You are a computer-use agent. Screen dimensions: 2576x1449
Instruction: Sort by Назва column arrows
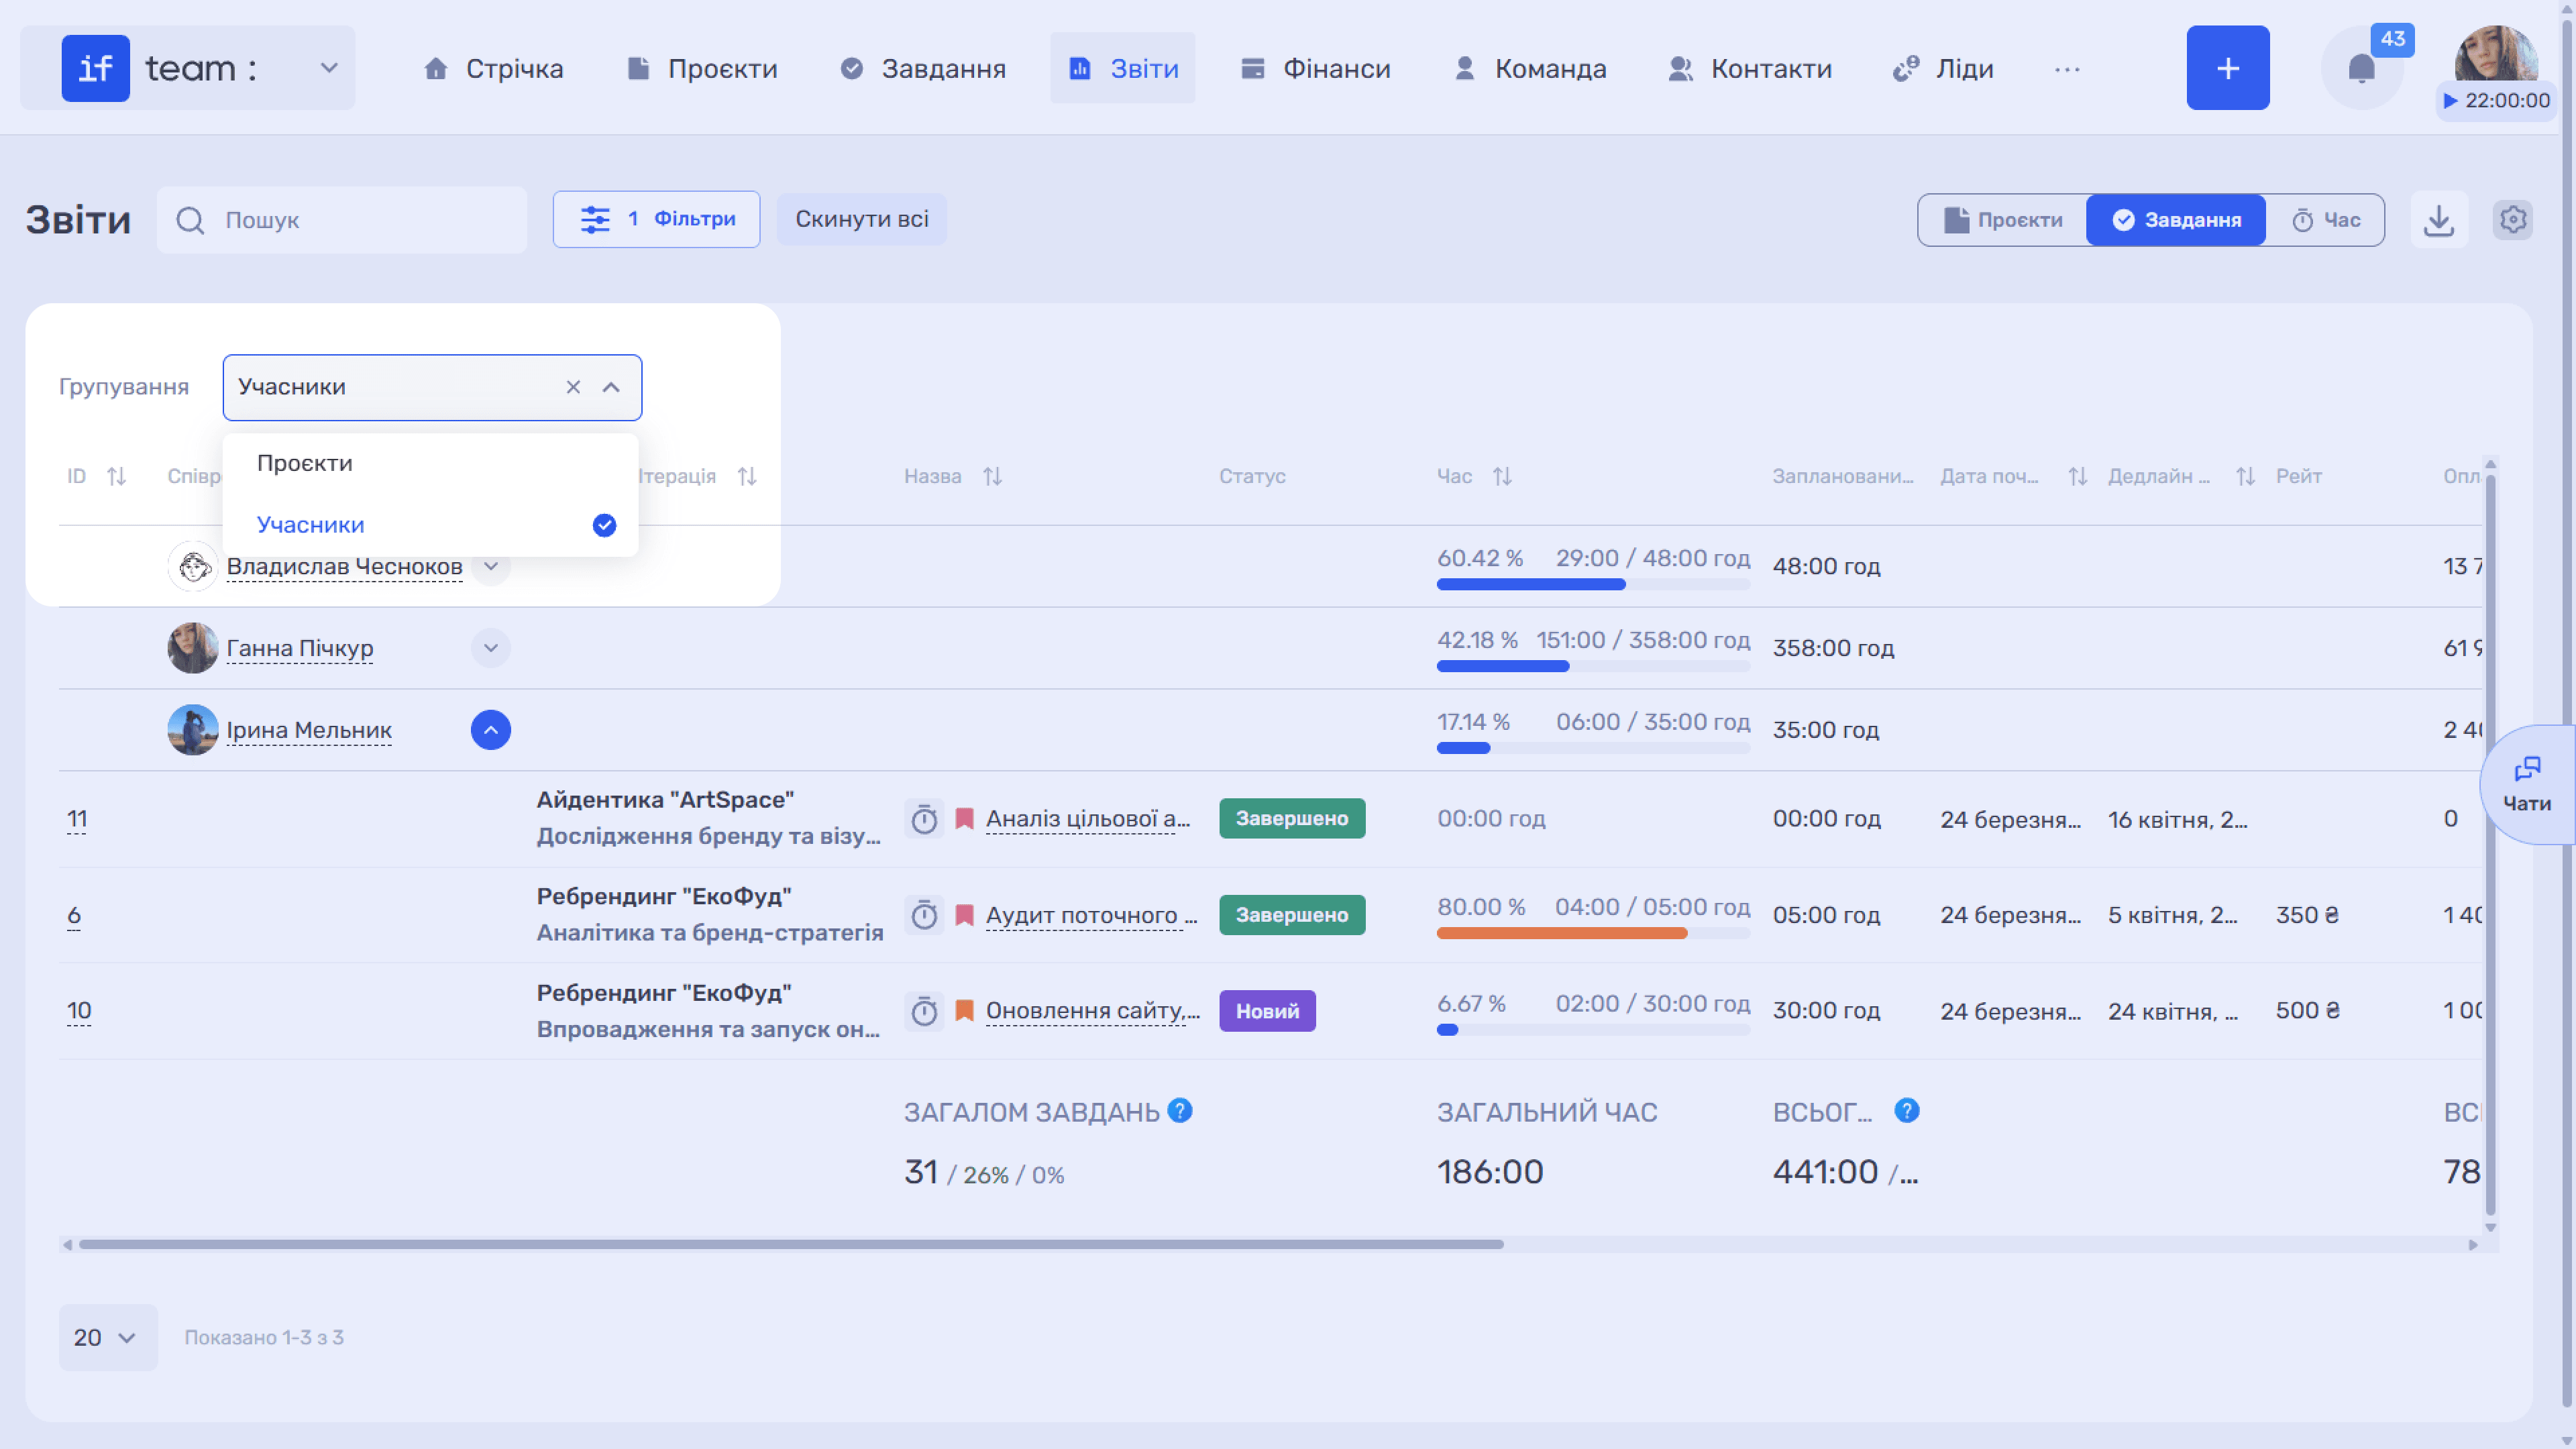tap(992, 476)
